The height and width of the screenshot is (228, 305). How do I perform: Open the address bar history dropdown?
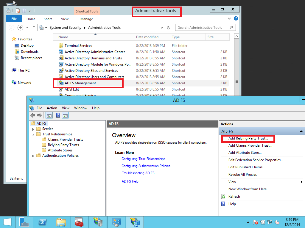162,28
